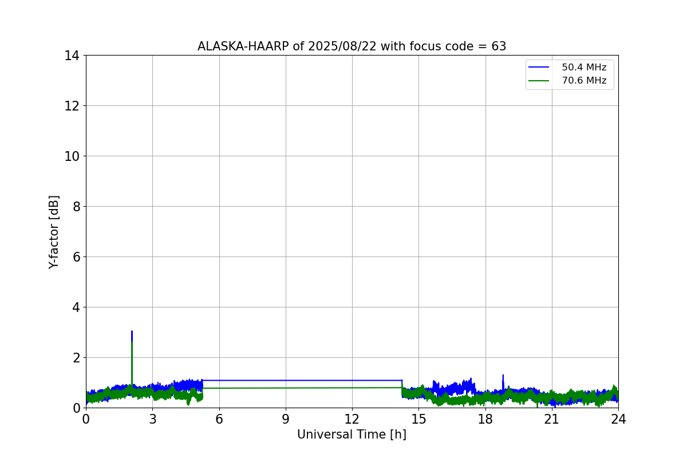Click x-axis tick label 3
Screen dimensions: 687x458
152,418
